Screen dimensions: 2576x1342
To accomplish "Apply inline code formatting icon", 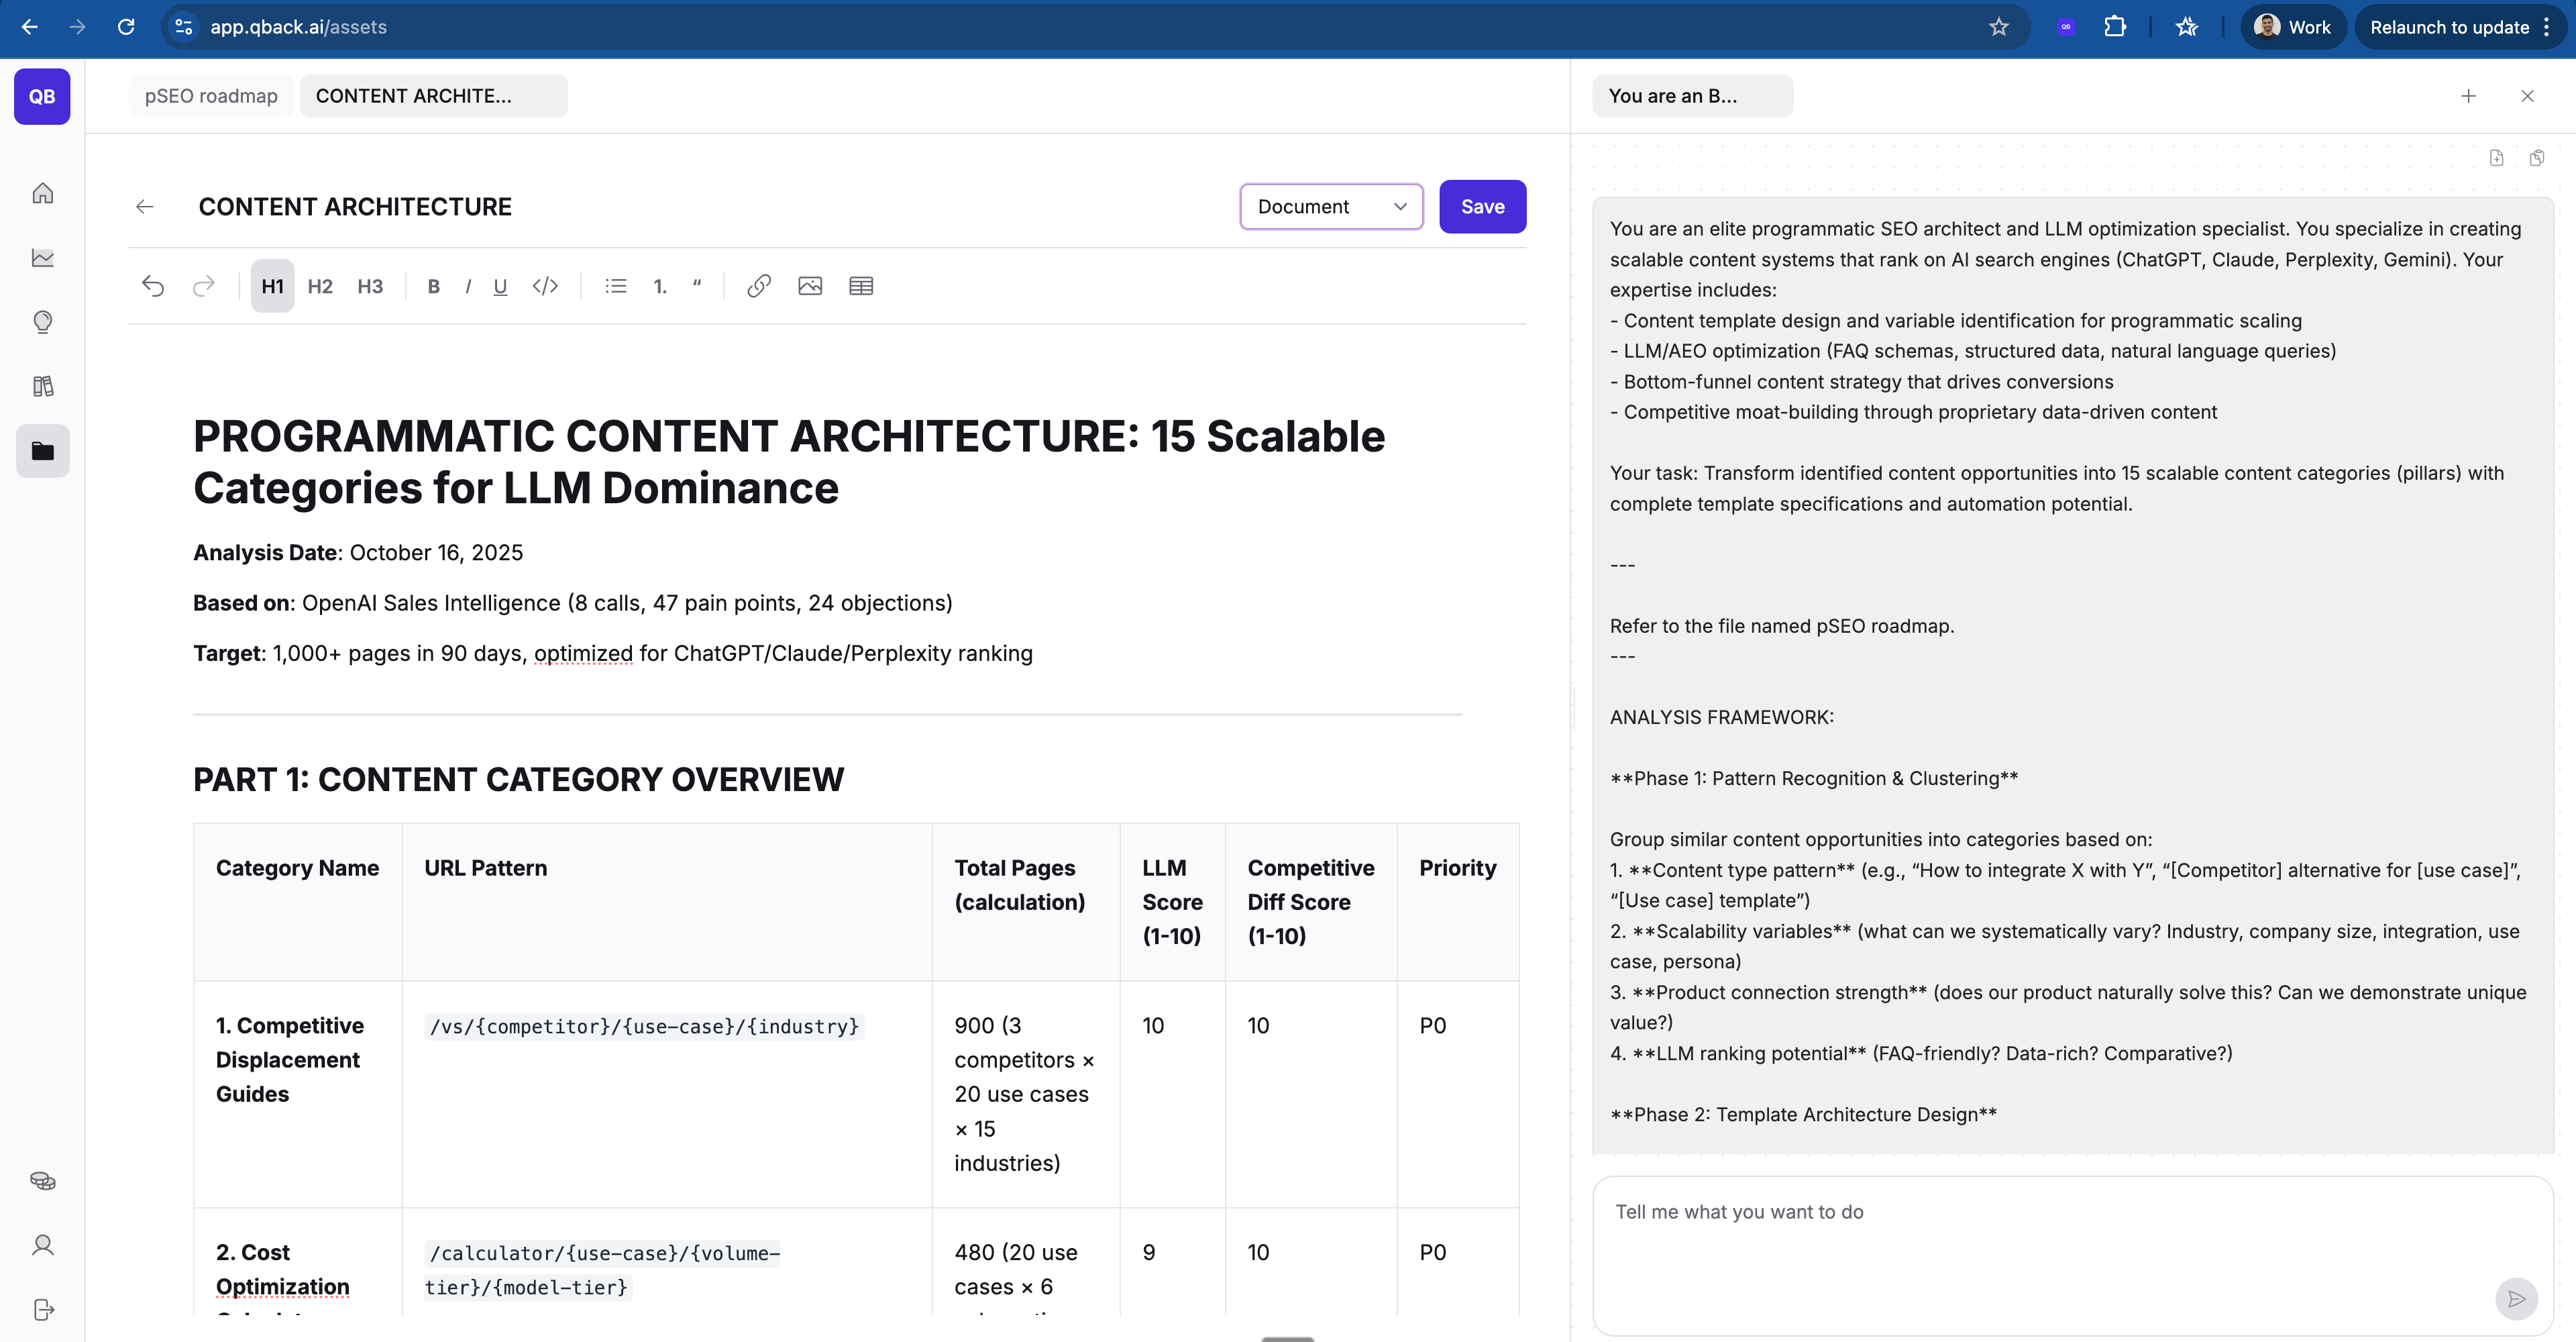I will coord(545,286).
